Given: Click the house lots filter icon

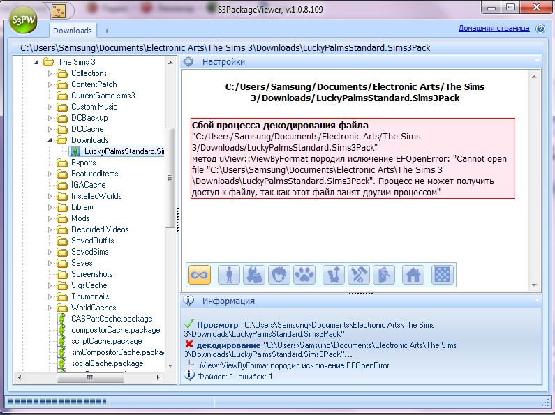Looking at the screenshot, I should (x=413, y=275).
